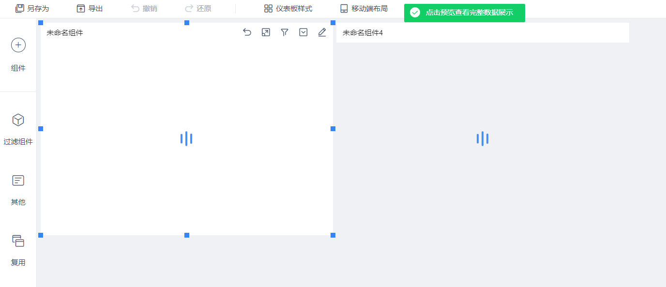
Task: Click the green success checkmark icon
Action: 415,13
